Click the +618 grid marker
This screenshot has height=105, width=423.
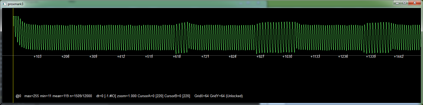point(177,56)
